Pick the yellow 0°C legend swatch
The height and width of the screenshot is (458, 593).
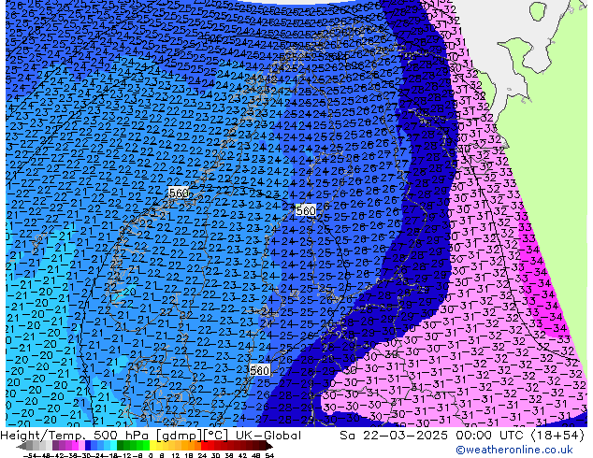click(153, 447)
